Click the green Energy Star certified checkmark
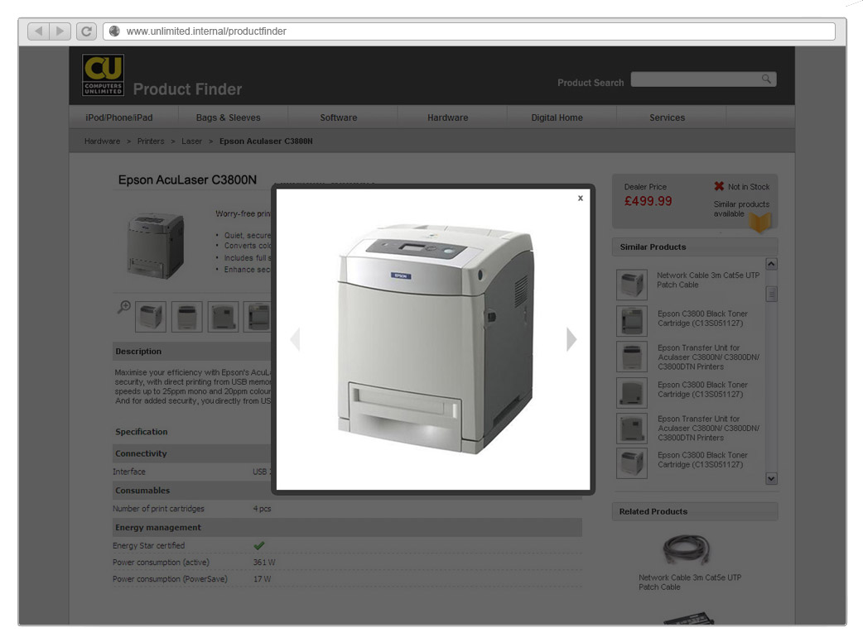Screen dimensions: 863x642 click(258, 545)
